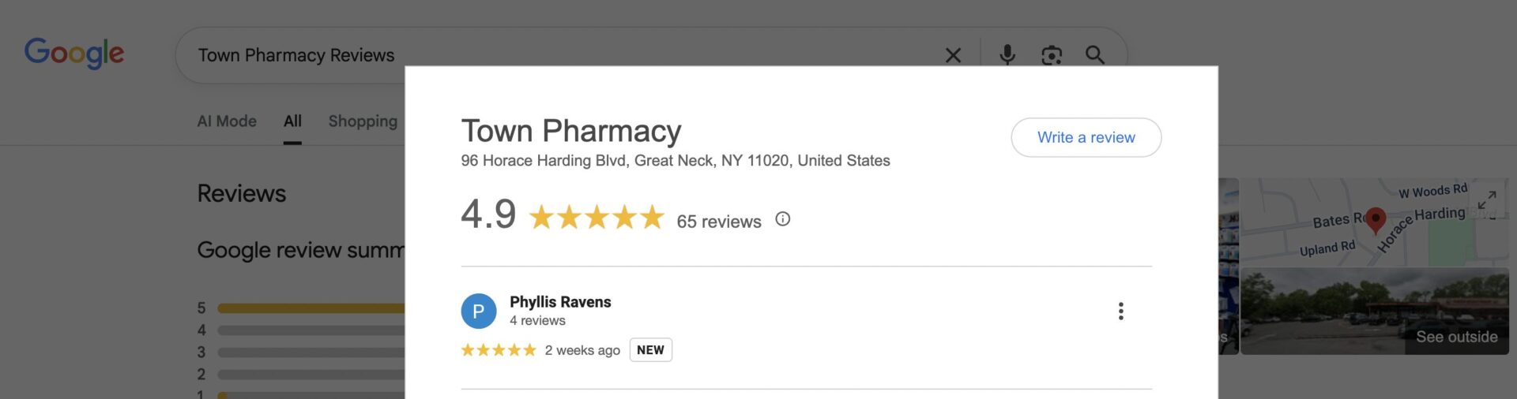Focus the Town Pharmacy Reviews search field
Viewport: 1517px width, 399px height.
point(553,55)
